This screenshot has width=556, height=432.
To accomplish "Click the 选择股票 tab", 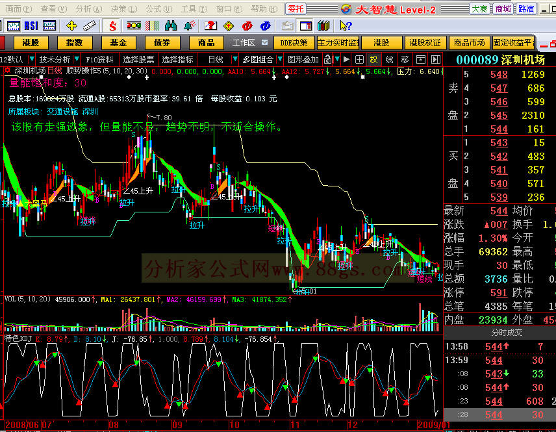I will (138, 59).
